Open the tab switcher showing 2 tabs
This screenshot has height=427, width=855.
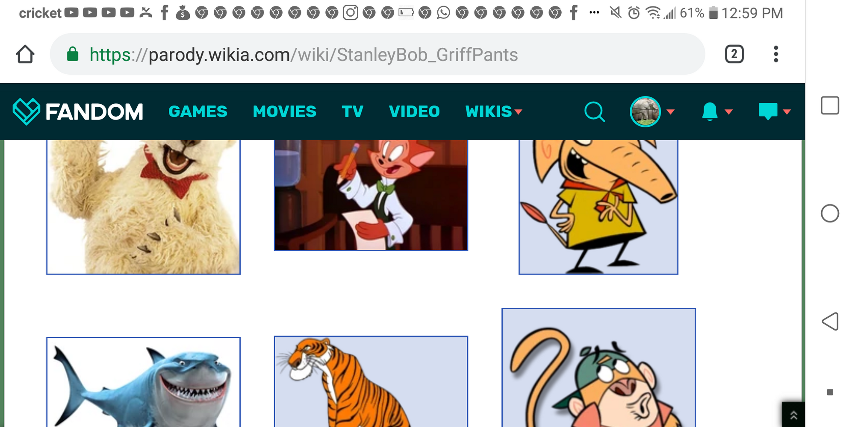point(734,54)
